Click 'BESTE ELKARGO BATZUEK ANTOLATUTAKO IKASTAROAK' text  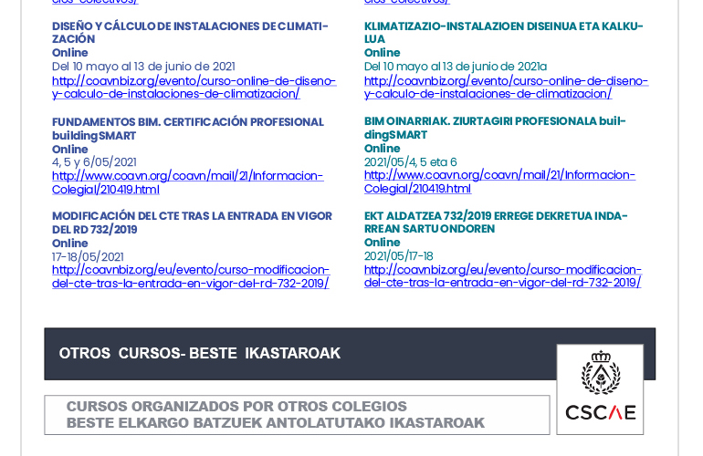point(276,423)
